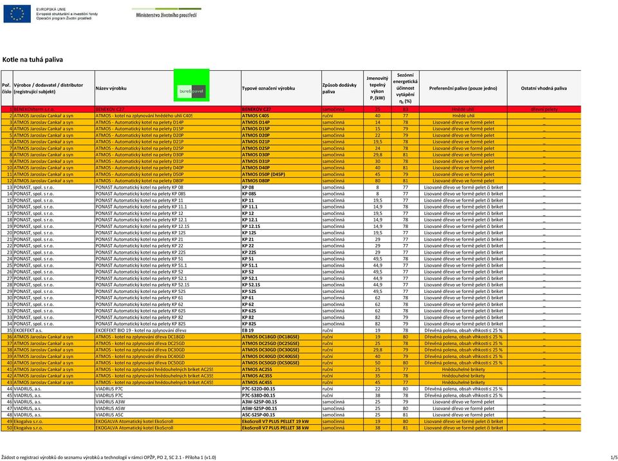Select the bold 'KP 22S' type cell
The height and width of the screenshot is (461, 618).
(x=281, y=252)
